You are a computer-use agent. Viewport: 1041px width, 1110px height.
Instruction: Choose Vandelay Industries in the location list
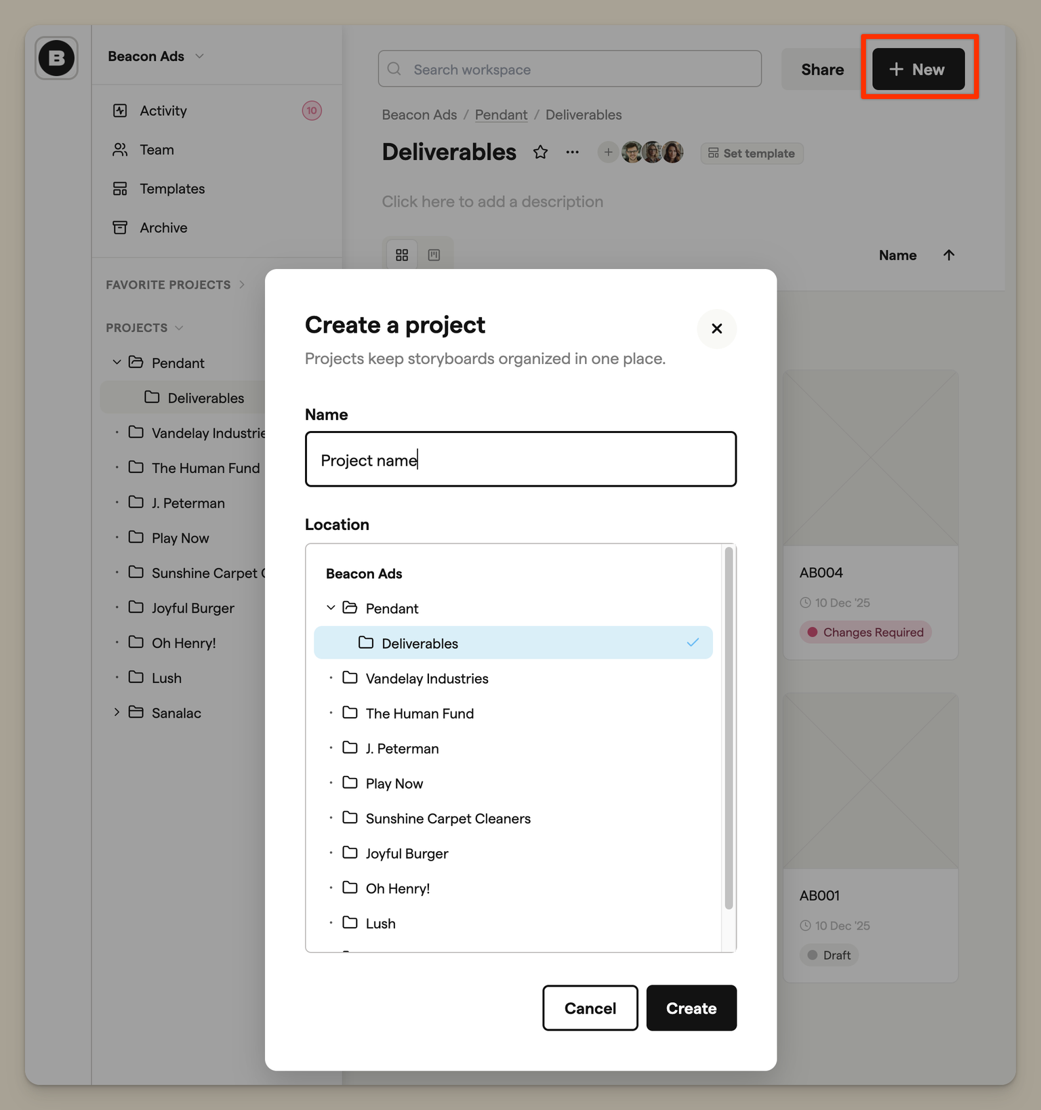coord(426,678)
